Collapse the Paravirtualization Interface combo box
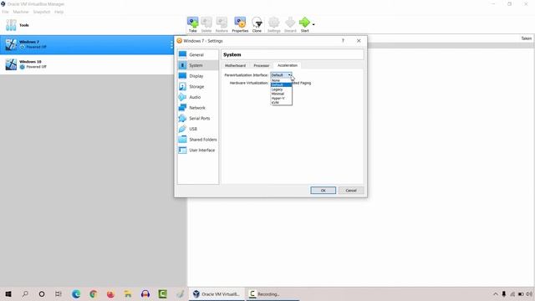The width and height of the screenshot is (535, 301). pyautogui.click(x=281, y=74)
